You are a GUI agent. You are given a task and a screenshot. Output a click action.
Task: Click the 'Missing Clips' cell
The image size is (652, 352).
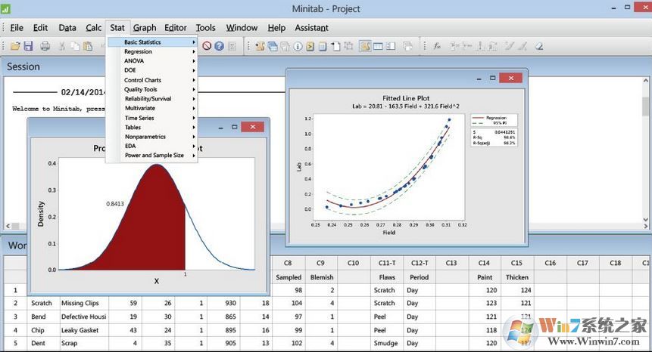84,303
